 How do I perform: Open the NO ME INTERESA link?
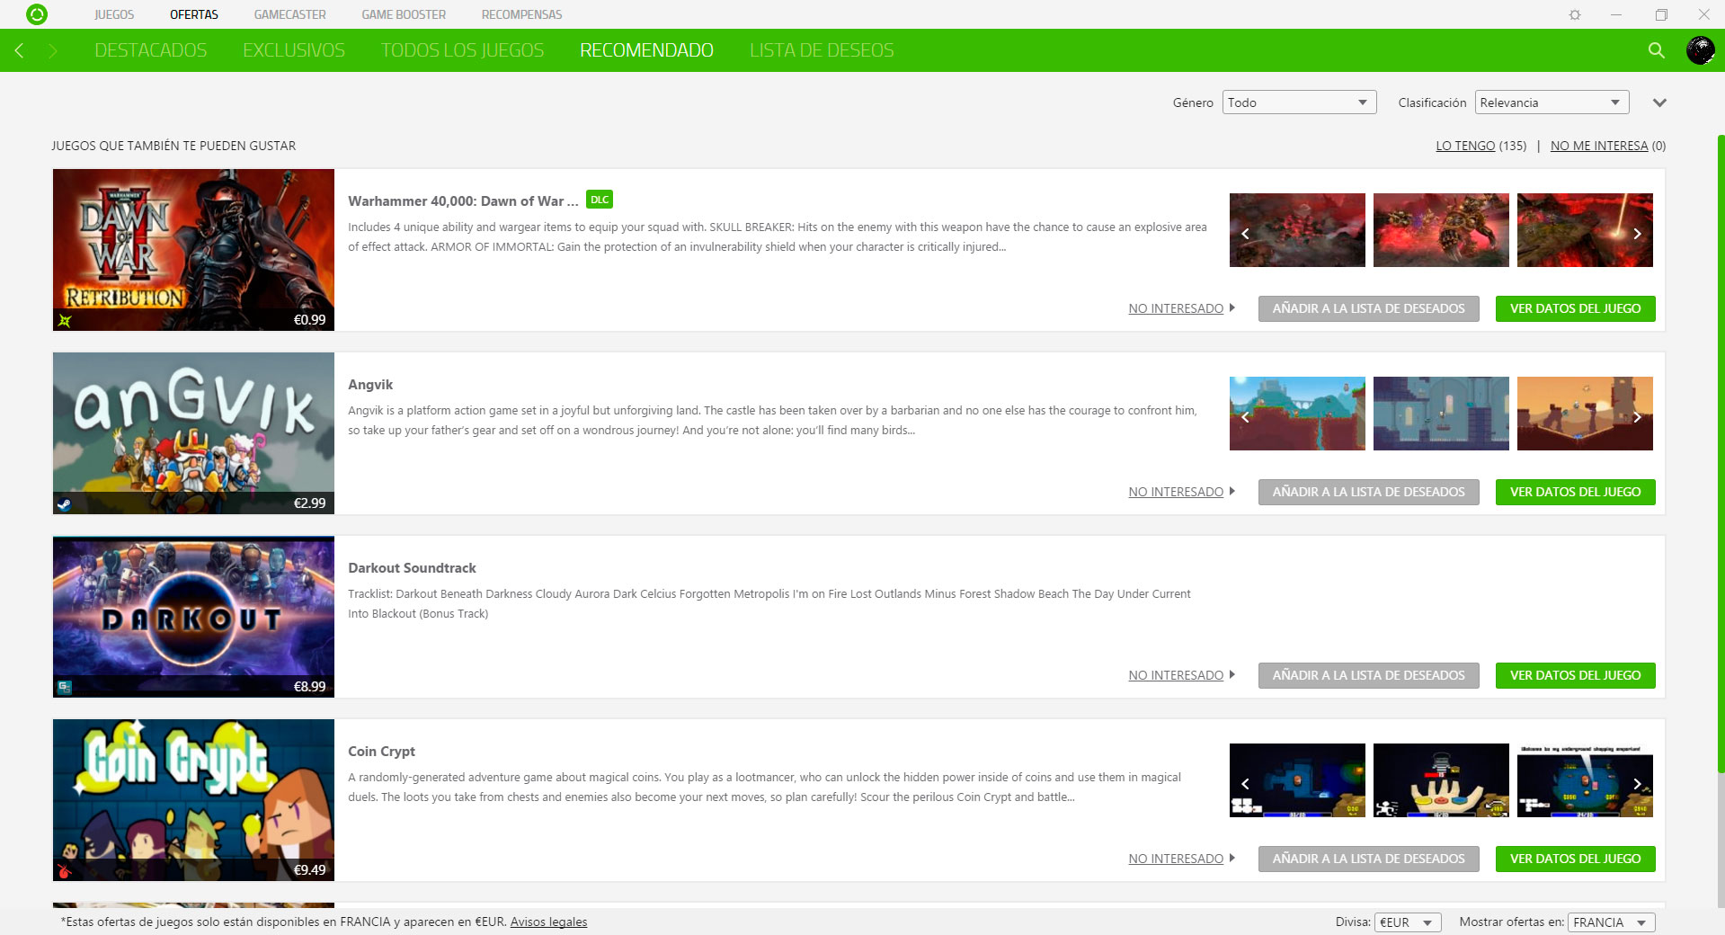click(x=1599, y=146)
